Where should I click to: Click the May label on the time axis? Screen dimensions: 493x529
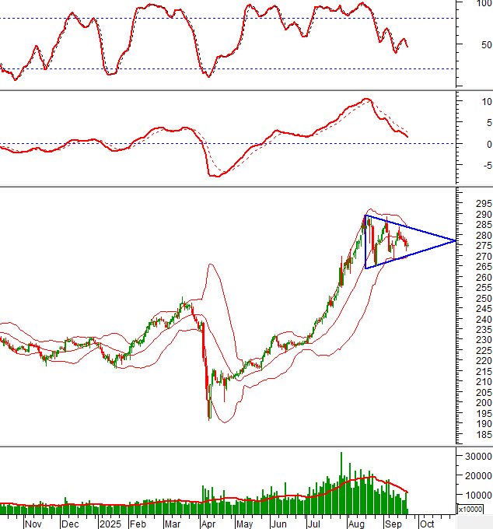coord(244,524)
